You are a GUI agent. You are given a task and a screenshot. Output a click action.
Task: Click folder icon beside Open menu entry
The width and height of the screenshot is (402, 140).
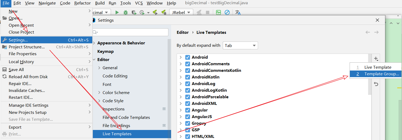(x=4, y=18)
